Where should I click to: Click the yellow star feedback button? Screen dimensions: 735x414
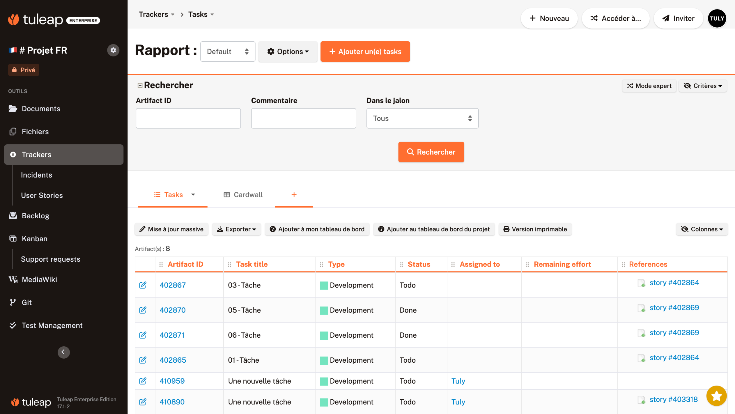point(716,396)
